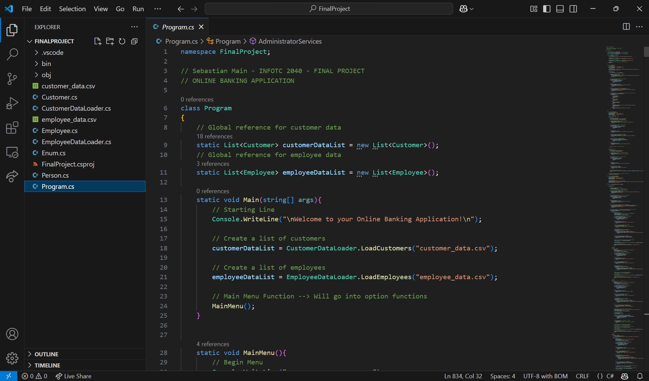Expand the TIMELINE section

85,365
